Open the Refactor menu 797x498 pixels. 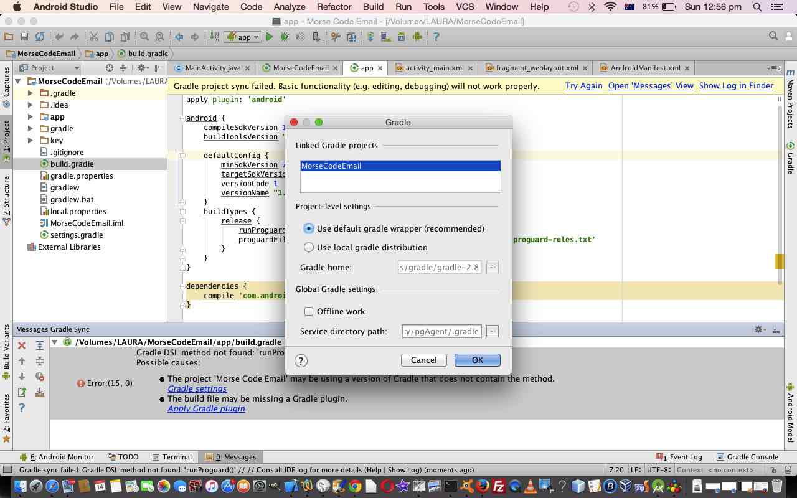tap(334, 7)
